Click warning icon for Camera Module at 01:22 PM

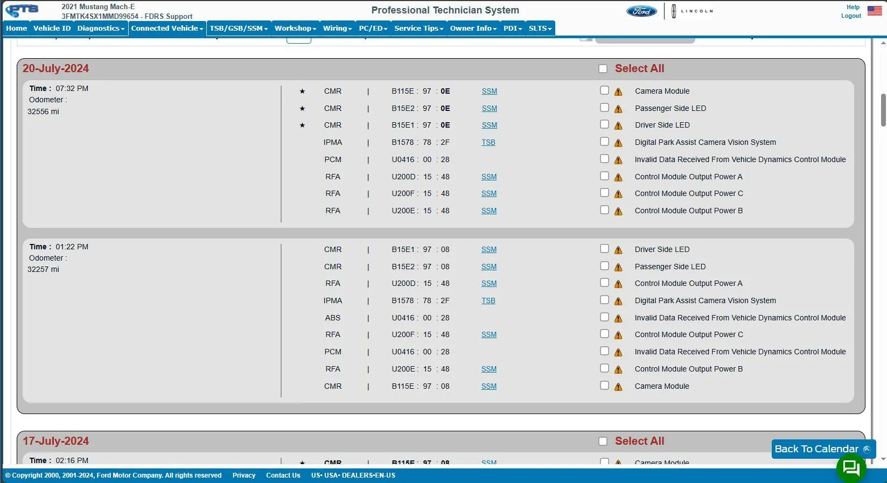(x=618, y=387)
